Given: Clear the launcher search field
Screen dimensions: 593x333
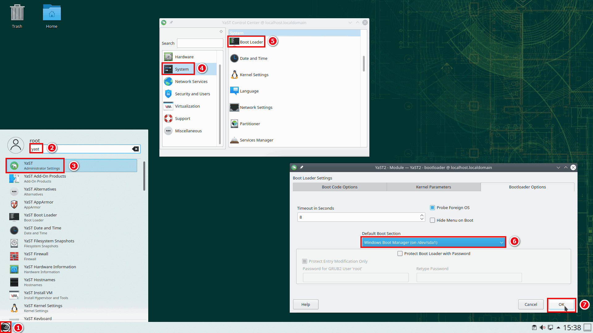Looking at the screenshot, I should (x=135, y=149).
